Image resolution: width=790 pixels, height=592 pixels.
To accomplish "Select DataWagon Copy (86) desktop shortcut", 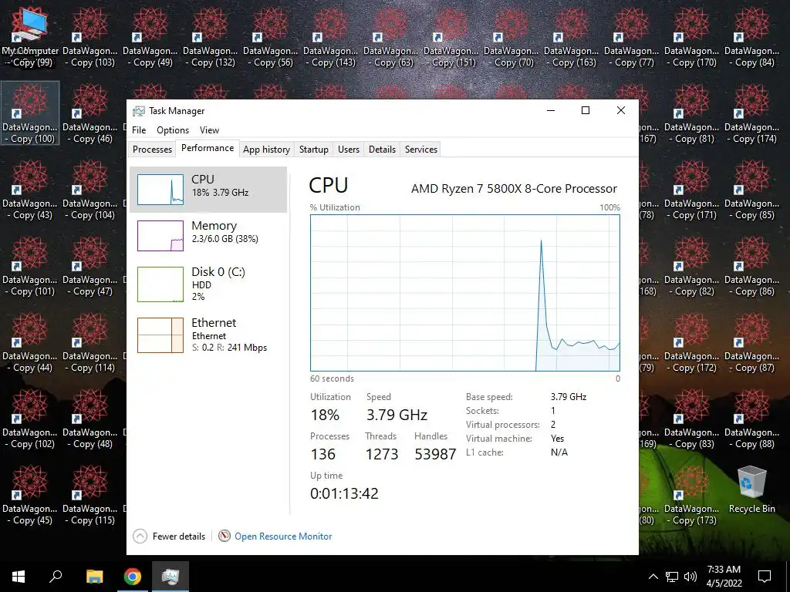I will (751, 266).
